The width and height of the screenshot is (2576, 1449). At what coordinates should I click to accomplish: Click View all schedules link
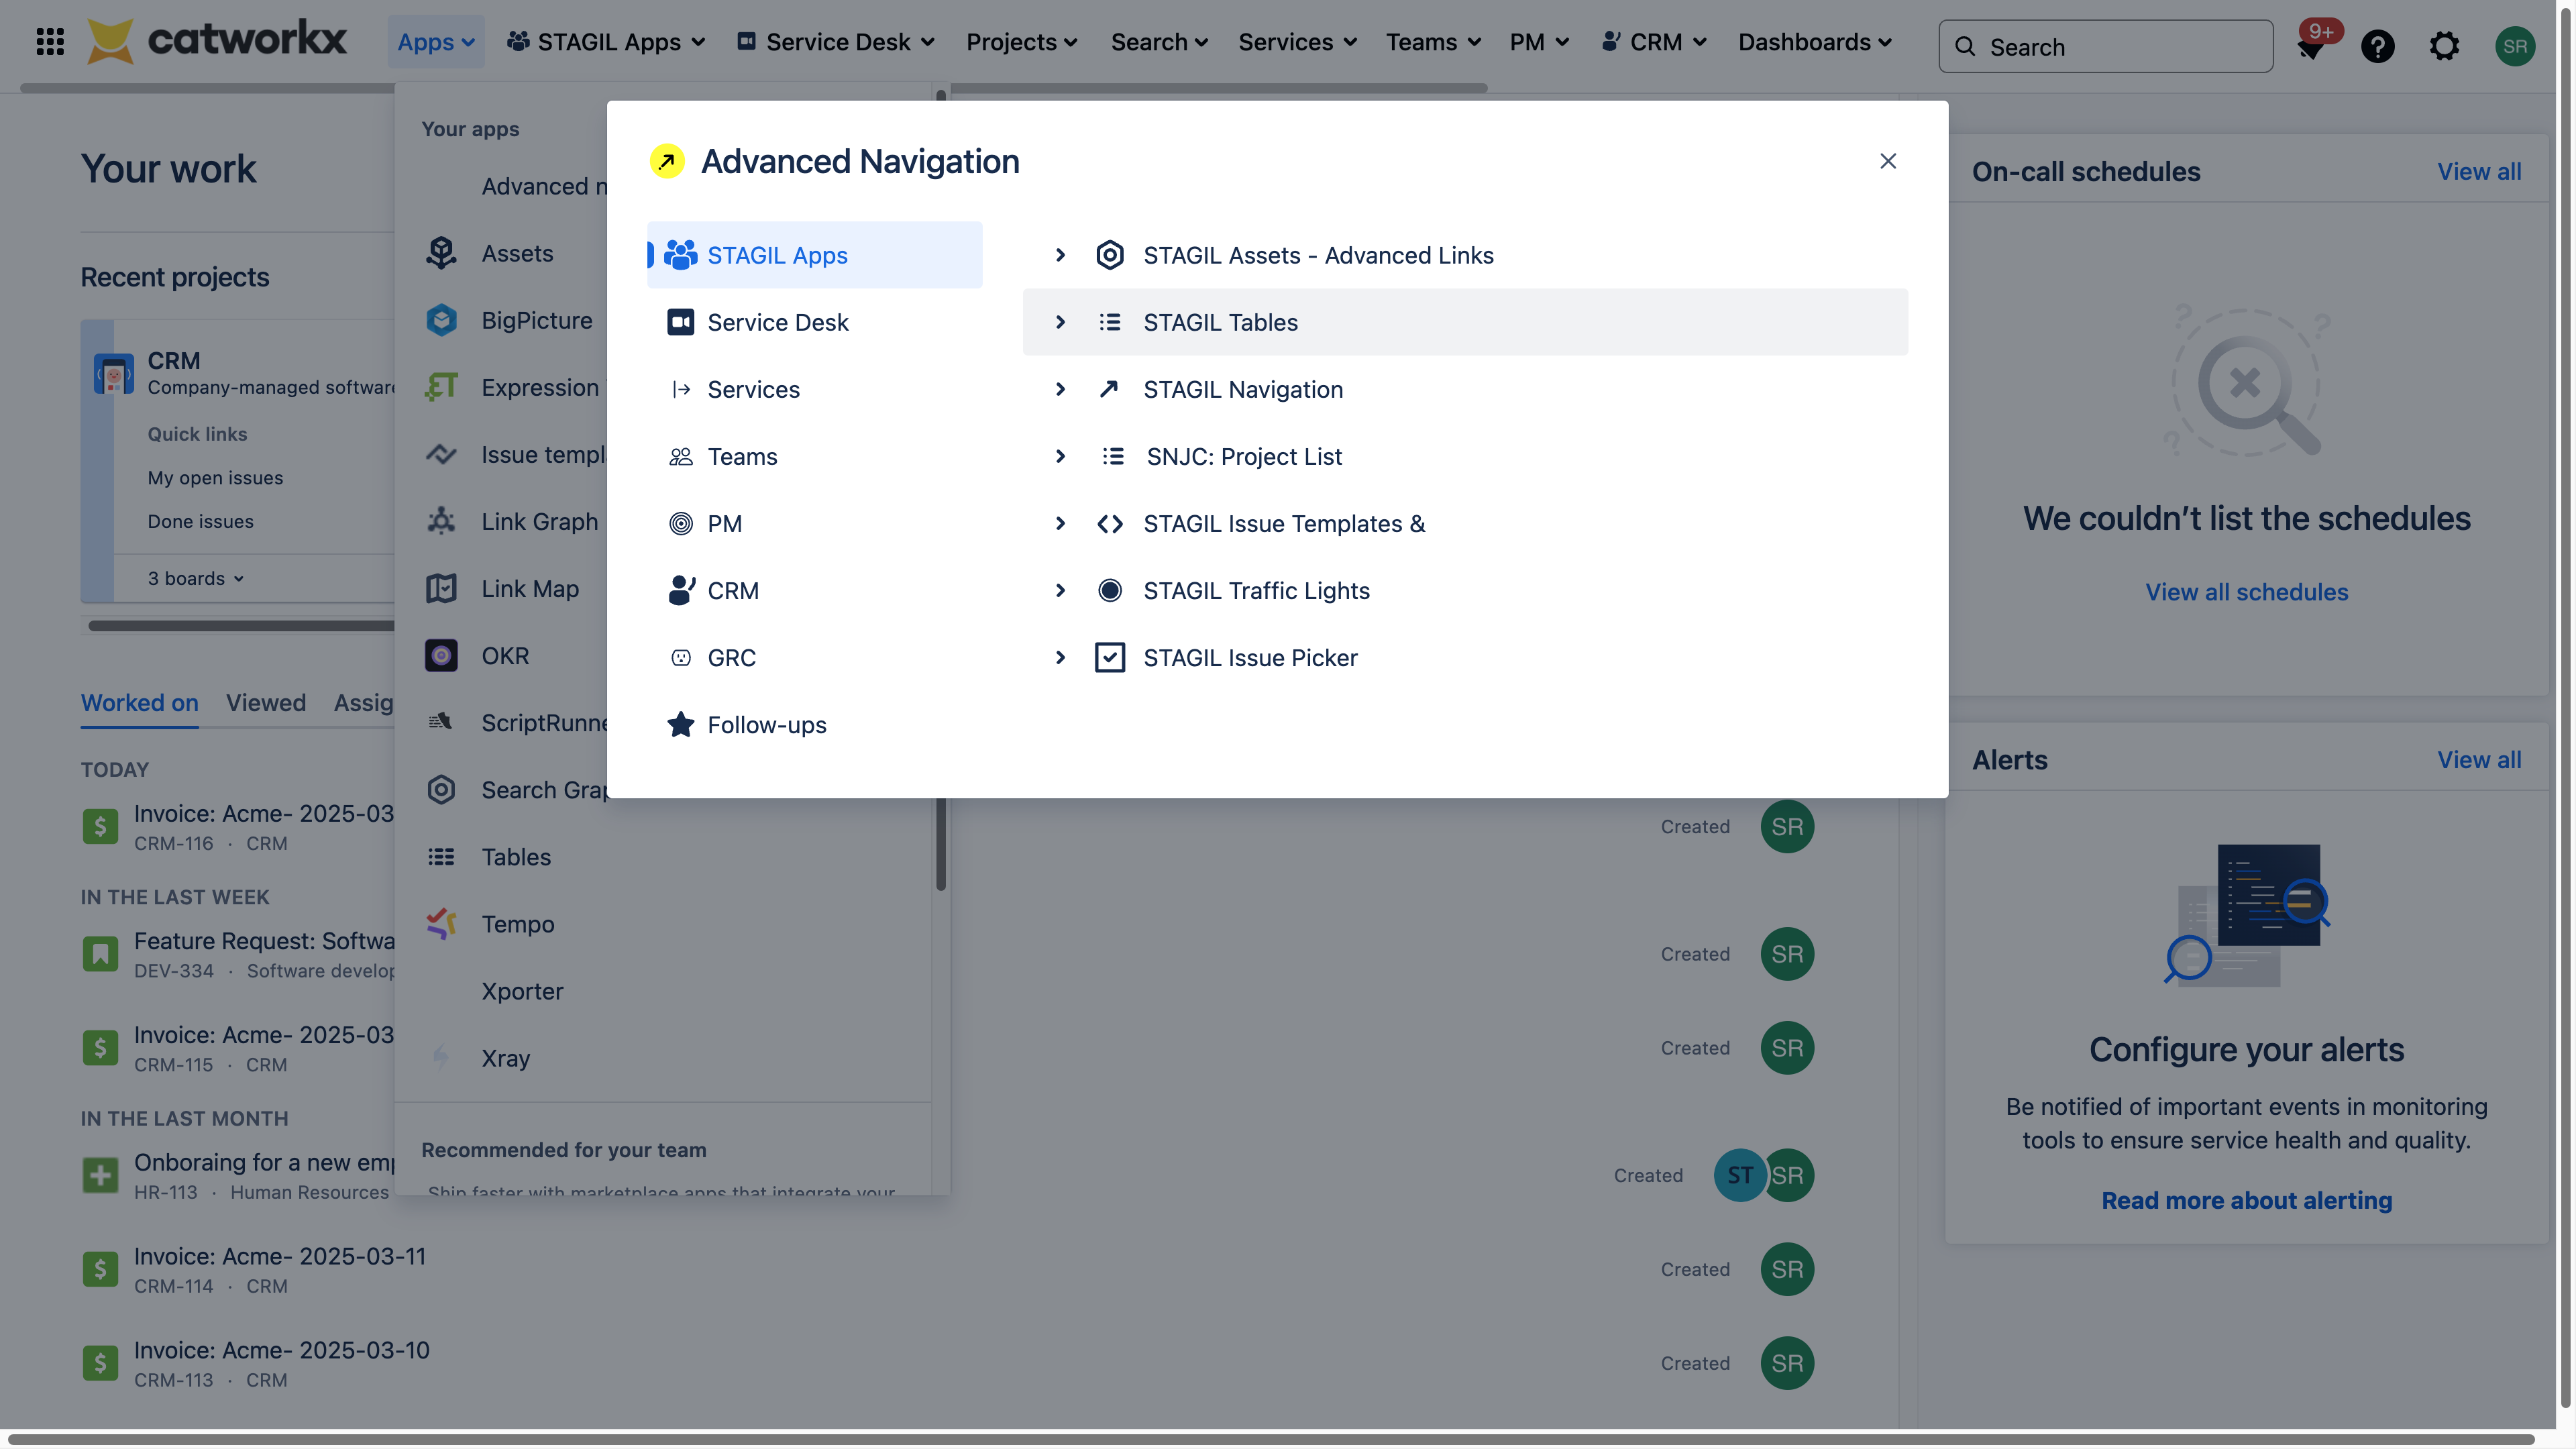coord(2246,592)
